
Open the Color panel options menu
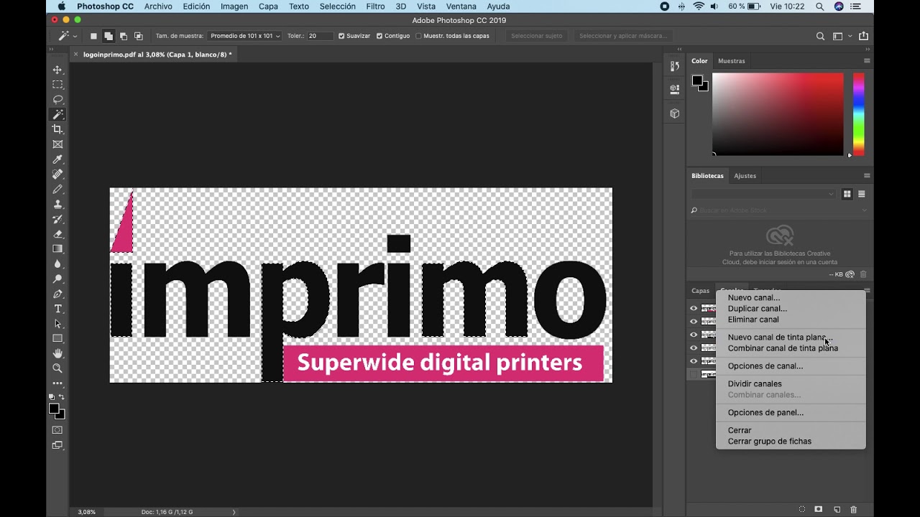pyautogui.click(x=867, y=61)
